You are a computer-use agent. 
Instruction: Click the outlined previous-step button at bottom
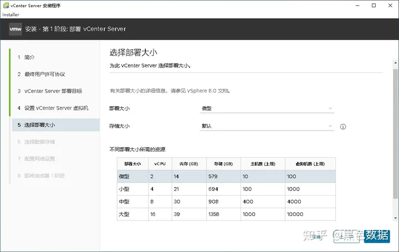[x=346, y=237]
